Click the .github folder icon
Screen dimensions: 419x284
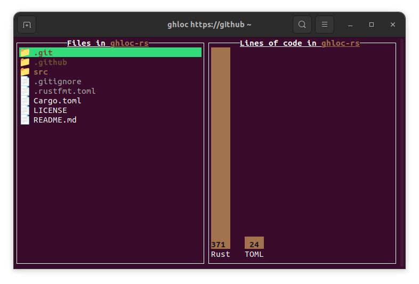25,62
